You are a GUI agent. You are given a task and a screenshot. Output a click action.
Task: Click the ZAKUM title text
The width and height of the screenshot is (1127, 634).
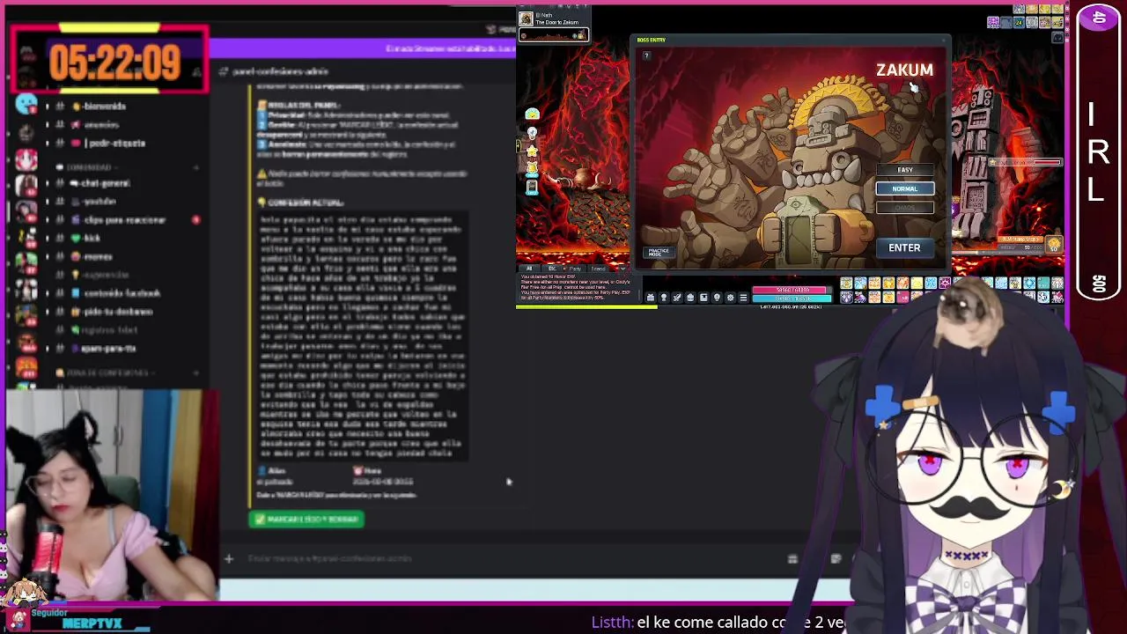click(x=904, y=70)
